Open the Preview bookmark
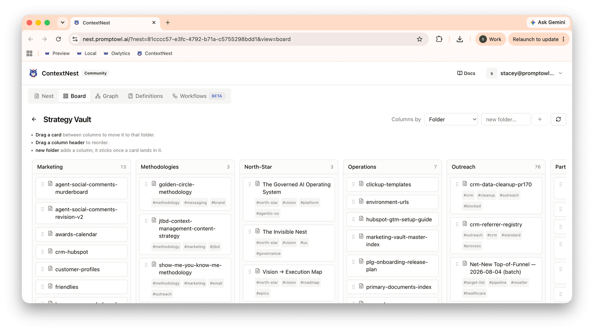The width and height of the screenshot is (594, 332). (x=57, y=53)
